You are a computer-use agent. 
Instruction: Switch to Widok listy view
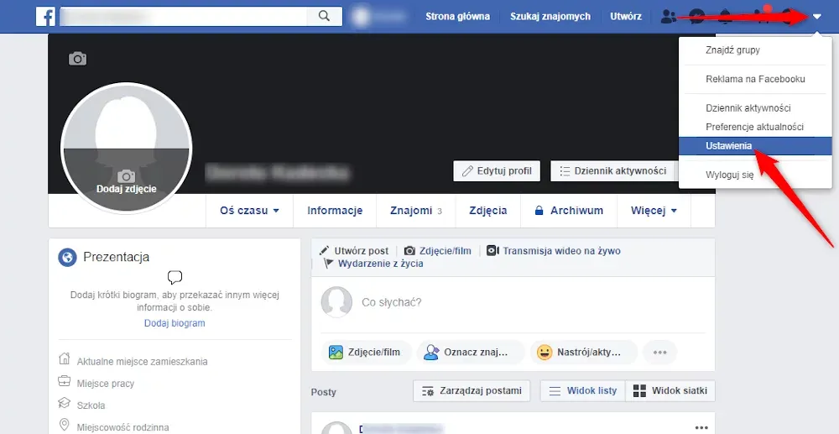[x=581, y=390]
